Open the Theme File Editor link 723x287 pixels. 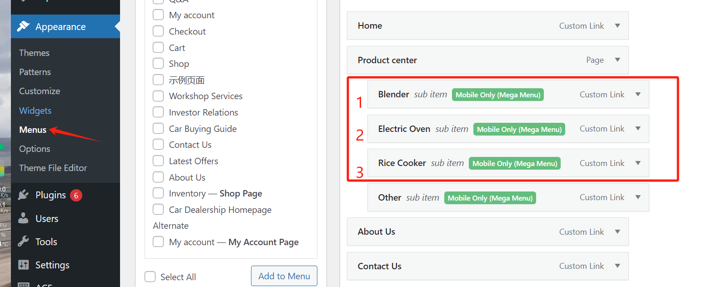(53, 168)
